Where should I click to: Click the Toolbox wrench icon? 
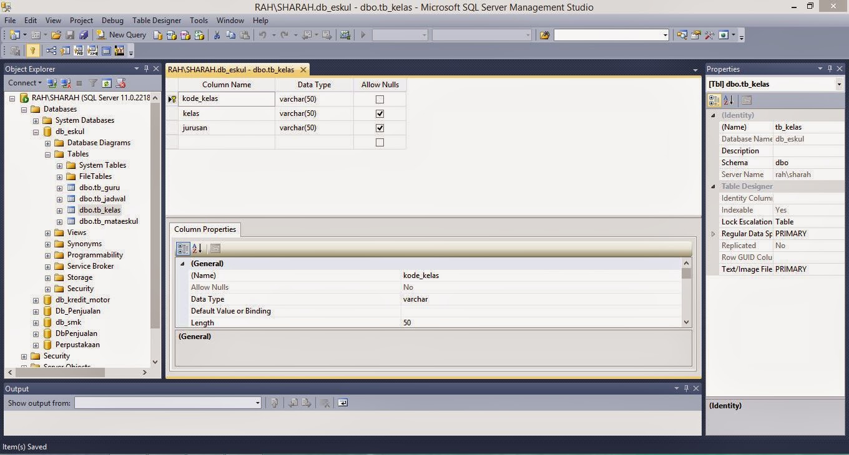(709, 35)
